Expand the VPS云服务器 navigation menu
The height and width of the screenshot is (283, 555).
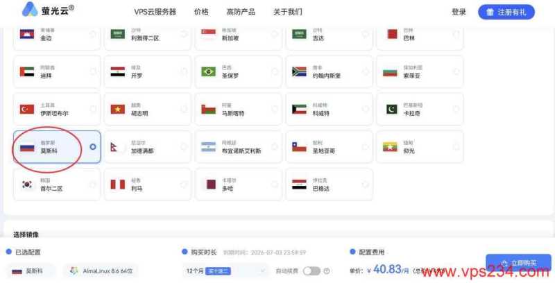coord(155,12)
